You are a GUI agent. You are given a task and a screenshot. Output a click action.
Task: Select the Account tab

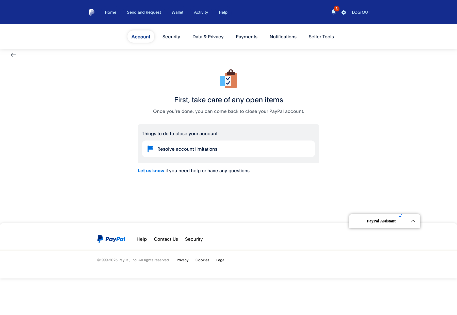click(141, 37)
